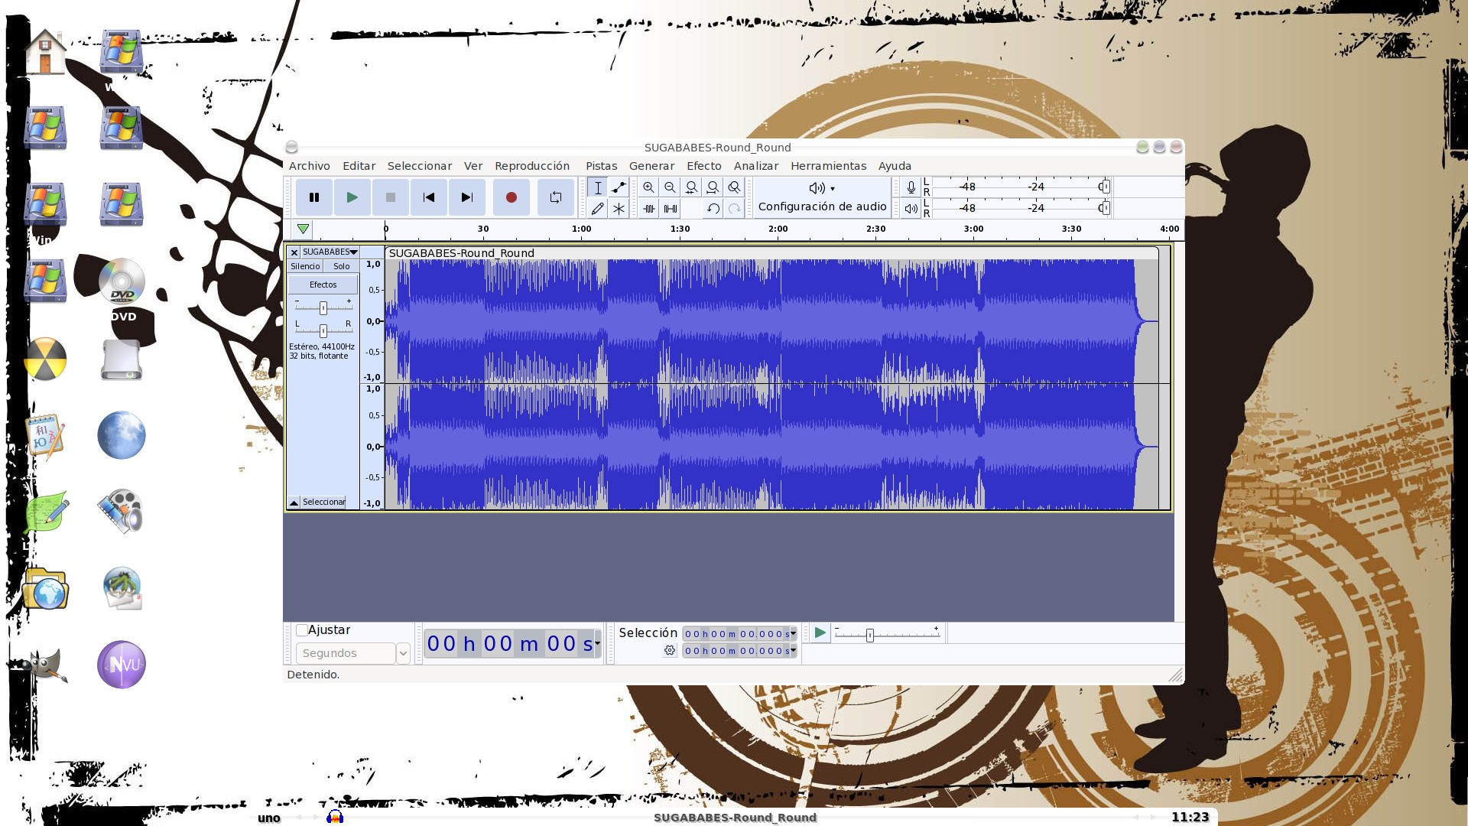Enable the Ajustar snap checkbox
Viewport: 1468px width, 826px height.
(x=302, y=630)
